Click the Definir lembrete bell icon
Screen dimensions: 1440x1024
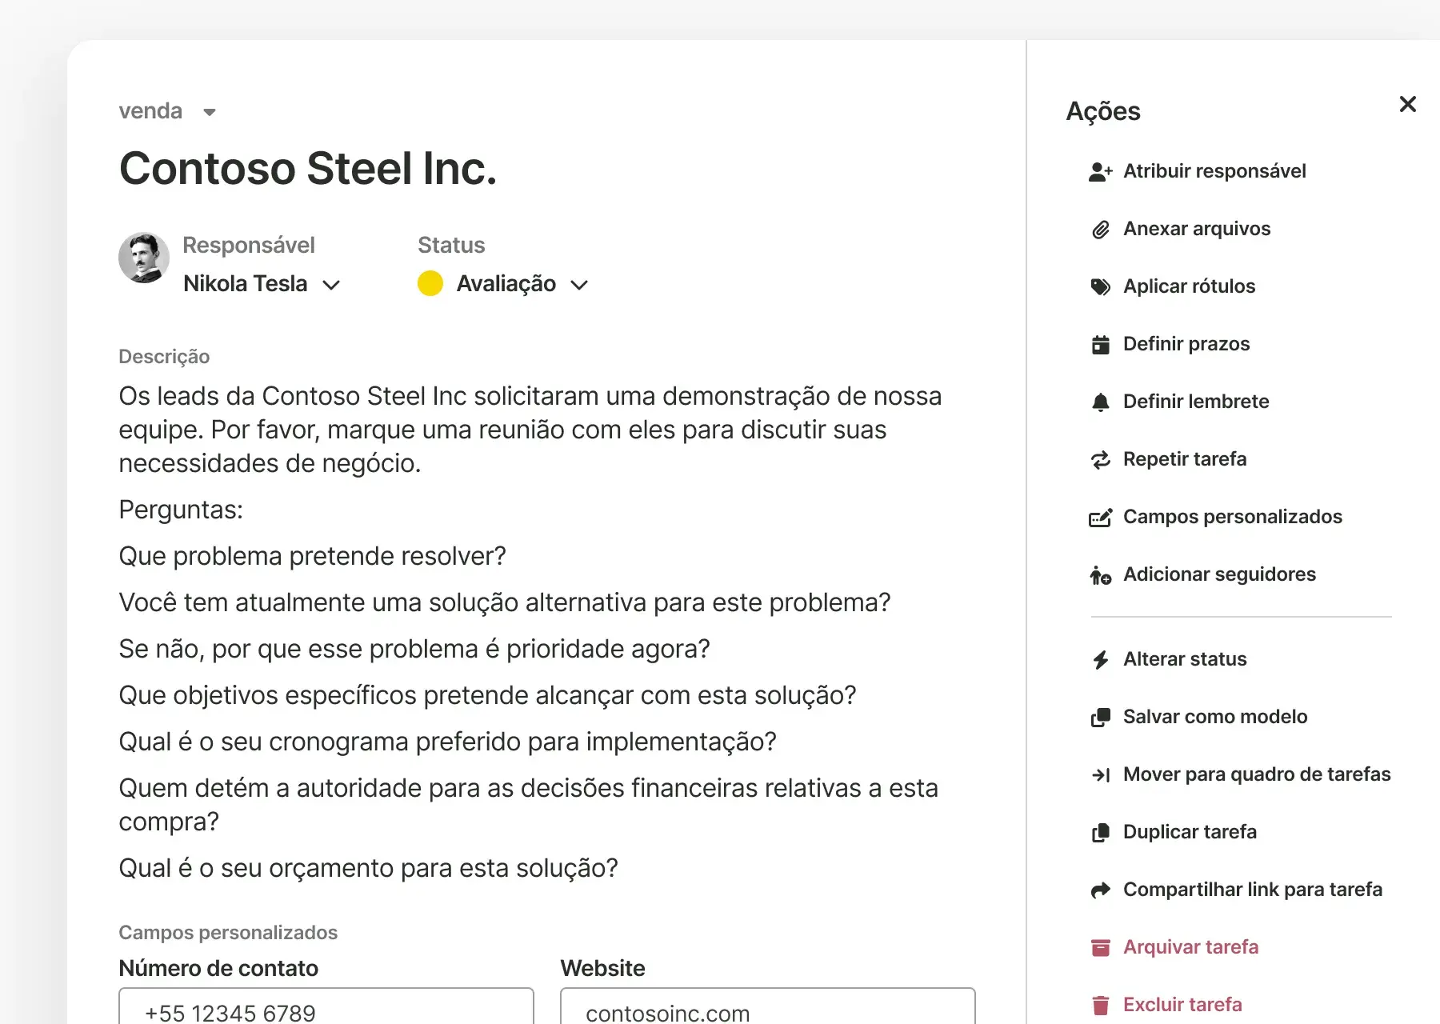[1101, 402]
